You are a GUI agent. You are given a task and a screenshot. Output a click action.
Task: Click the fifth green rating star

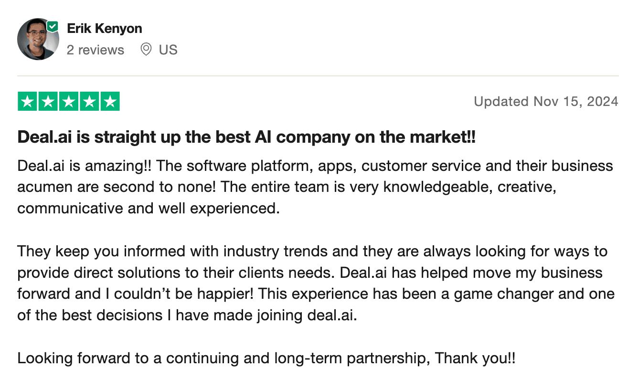[110, 102]
